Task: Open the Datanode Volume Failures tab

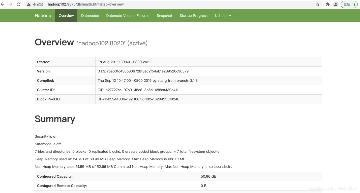Action: 128,16
